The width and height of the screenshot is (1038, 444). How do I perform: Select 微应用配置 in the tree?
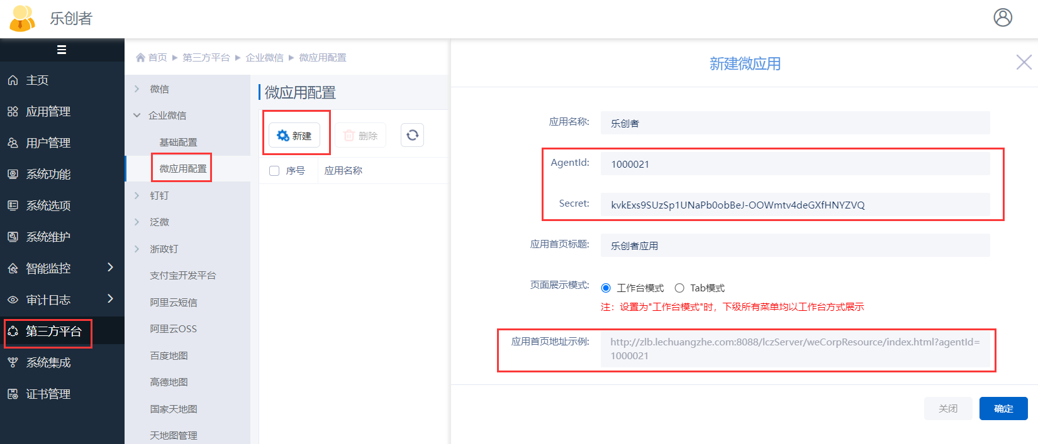coord(182,169)
